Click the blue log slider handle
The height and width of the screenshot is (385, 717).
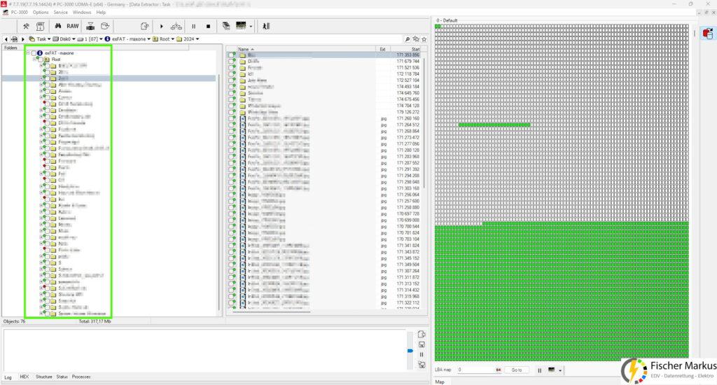[x=410, y=351]
